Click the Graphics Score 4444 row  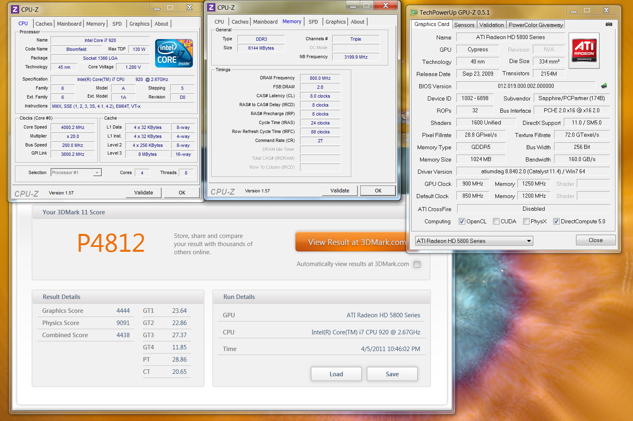tap(85, 311)
